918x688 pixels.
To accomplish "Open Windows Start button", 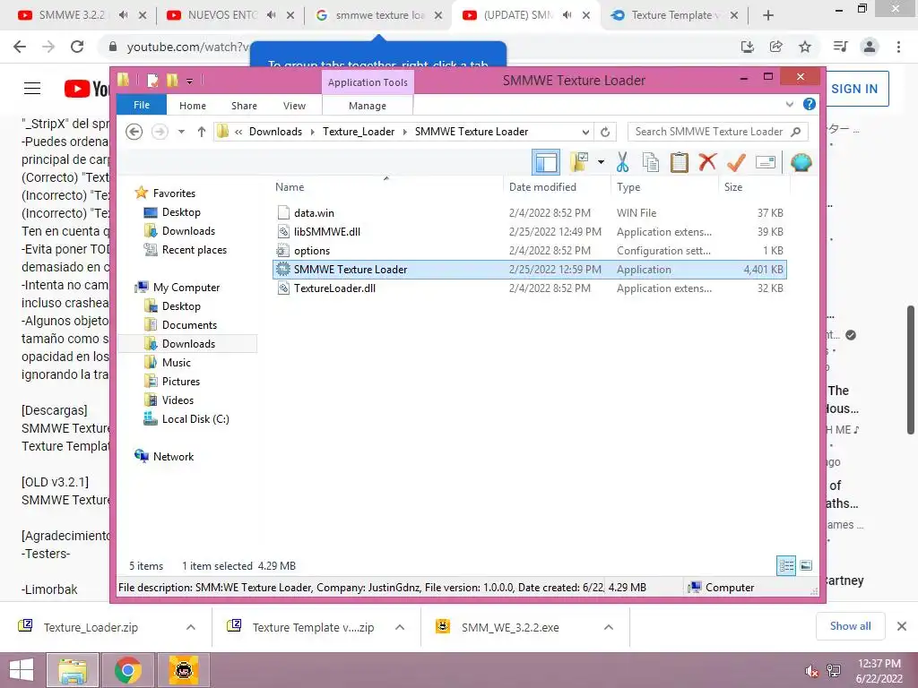I will pos(22,670).
